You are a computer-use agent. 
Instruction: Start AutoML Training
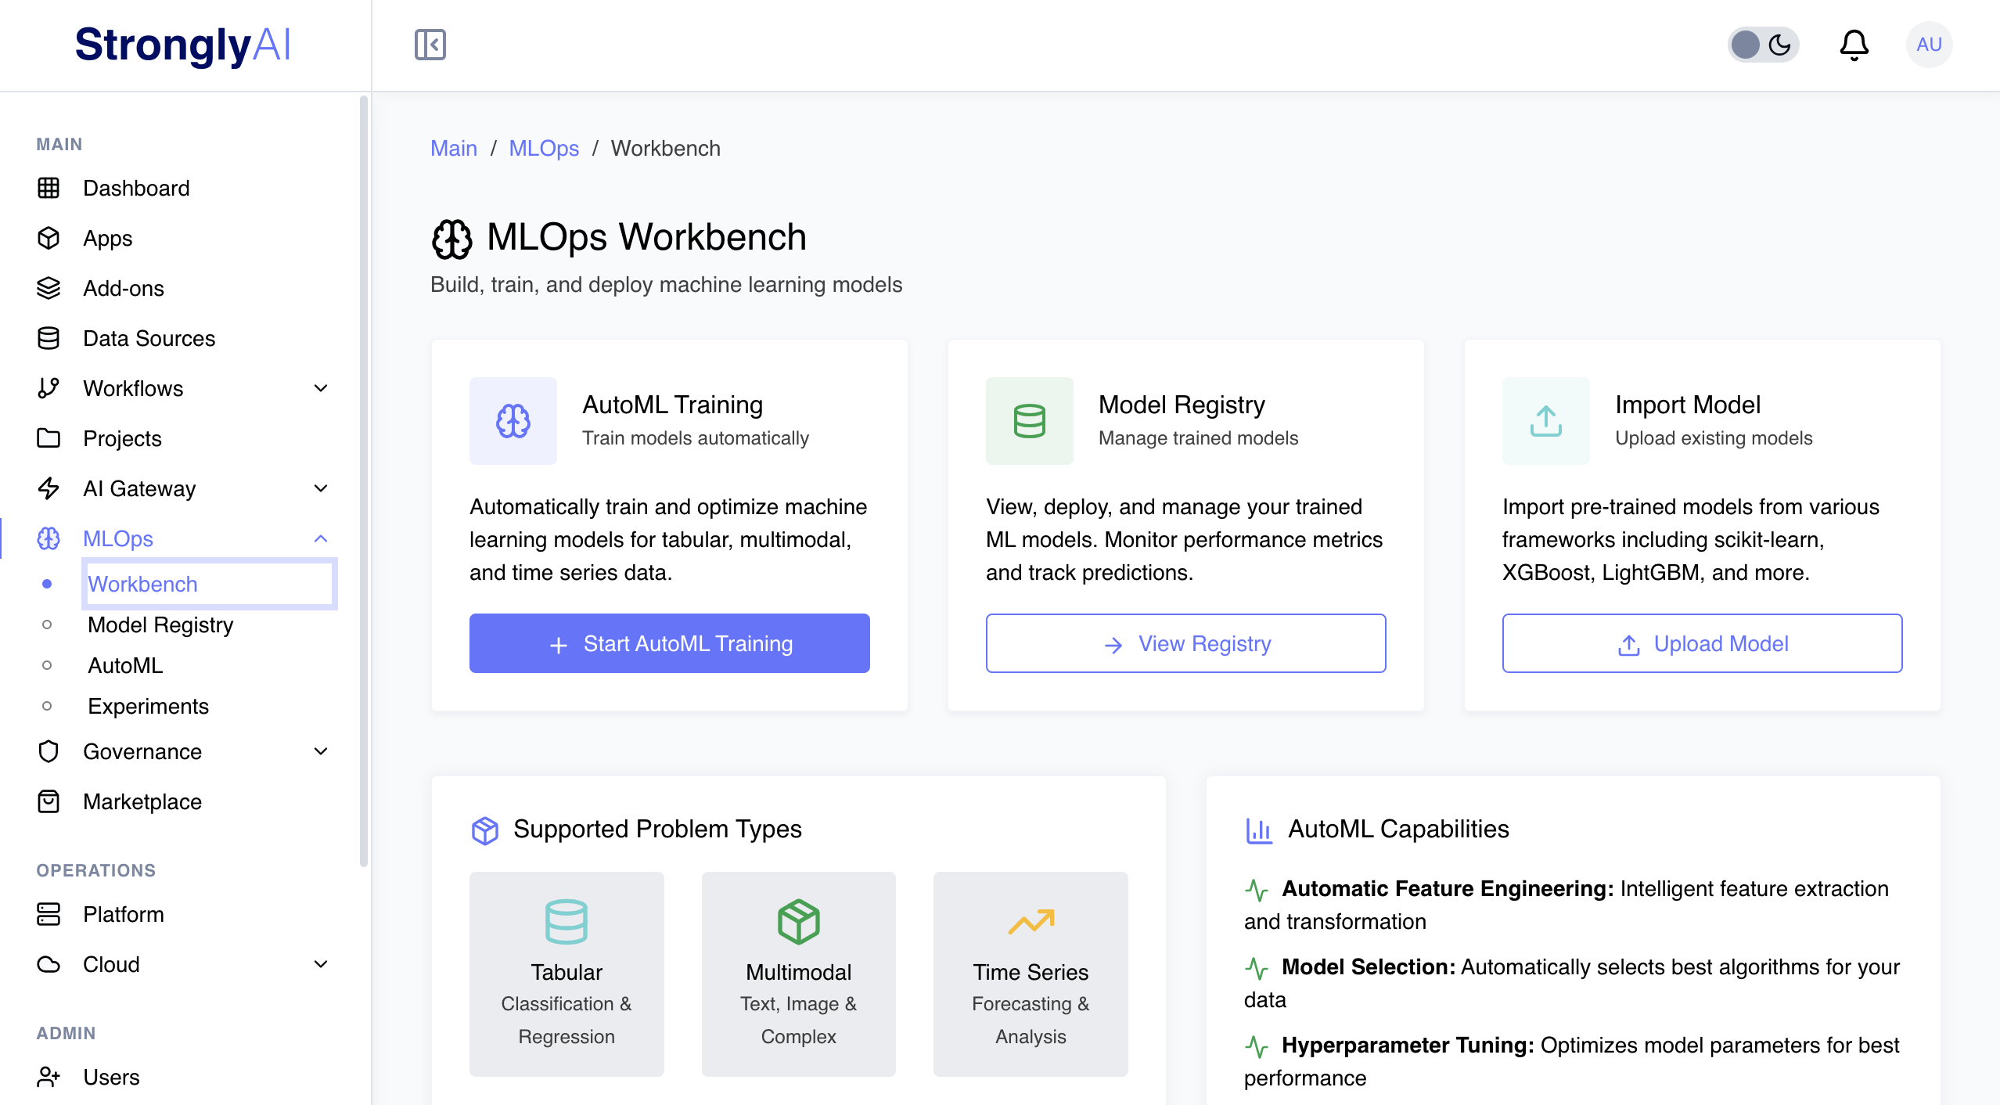click(668, 643)
